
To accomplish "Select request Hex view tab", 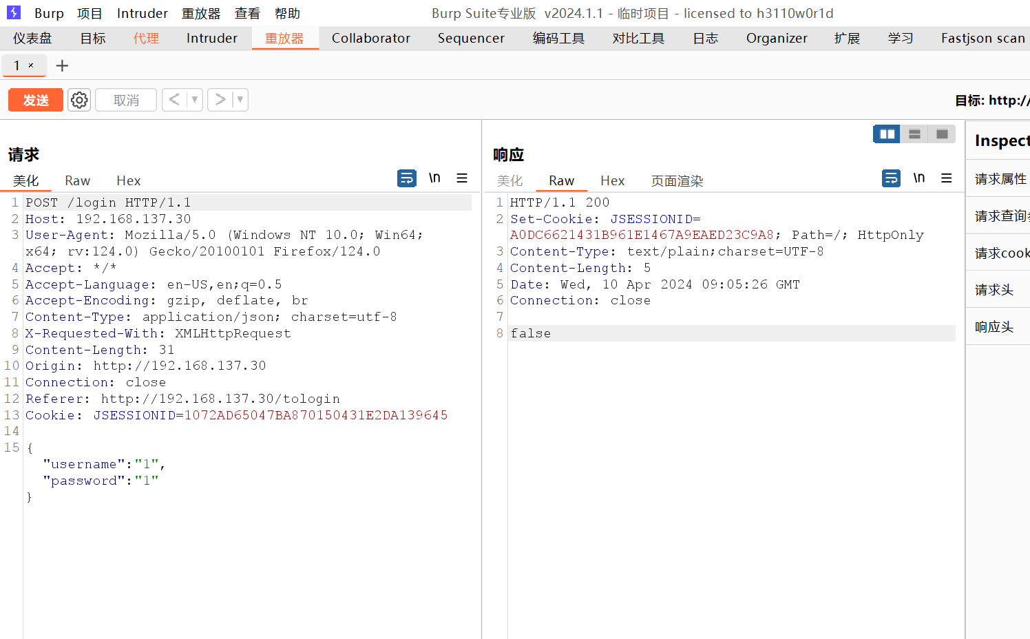I will [129, 181].
